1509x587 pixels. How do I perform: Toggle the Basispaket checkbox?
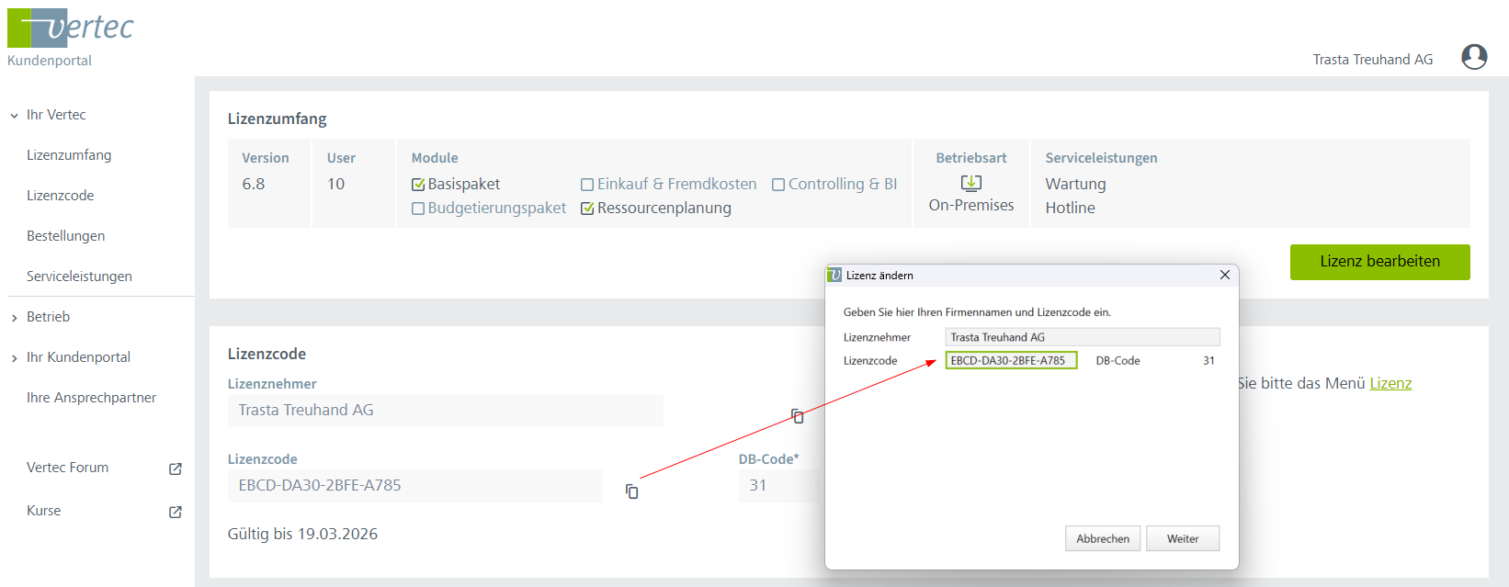[x=418, y=185]
